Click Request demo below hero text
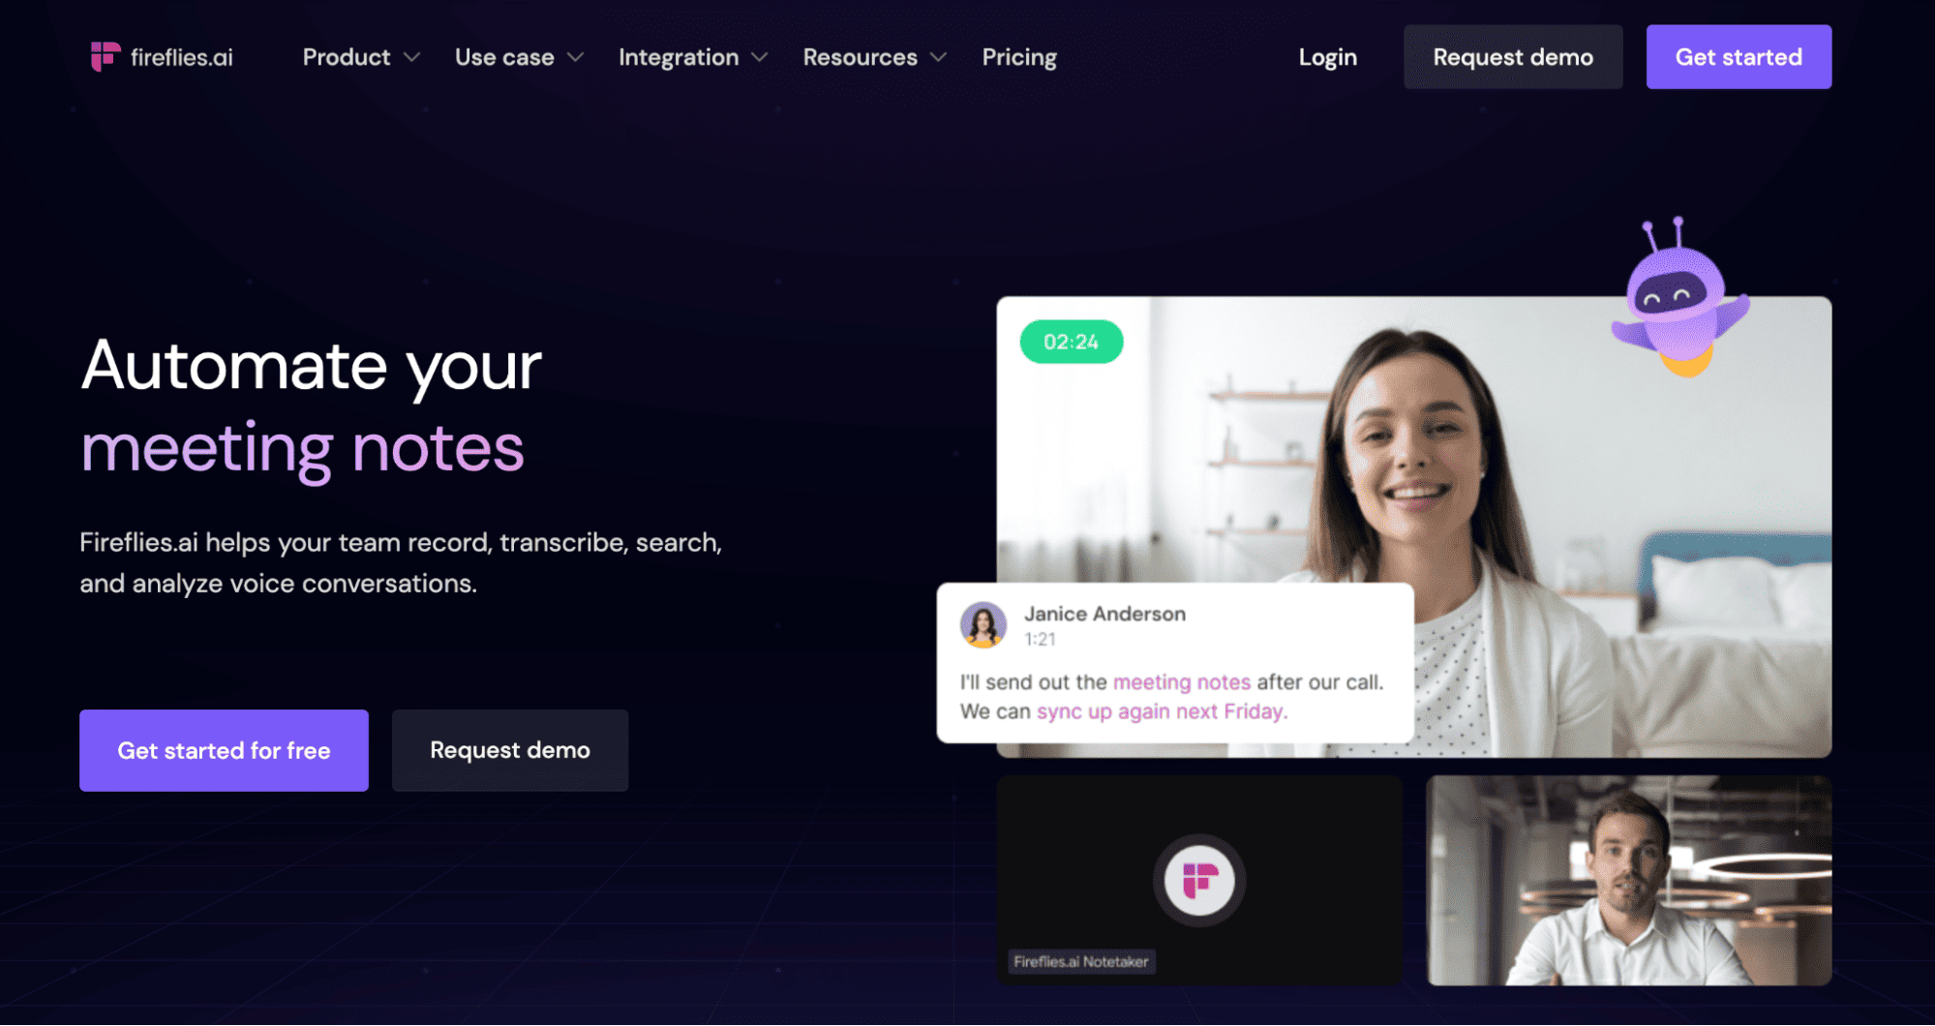 coord(510,750)
